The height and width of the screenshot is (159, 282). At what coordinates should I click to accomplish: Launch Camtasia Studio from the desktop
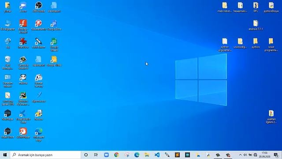coord(23,63)
